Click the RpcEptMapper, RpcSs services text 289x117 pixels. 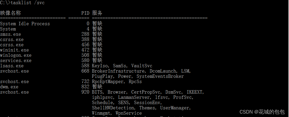click(x=117, y=82)
